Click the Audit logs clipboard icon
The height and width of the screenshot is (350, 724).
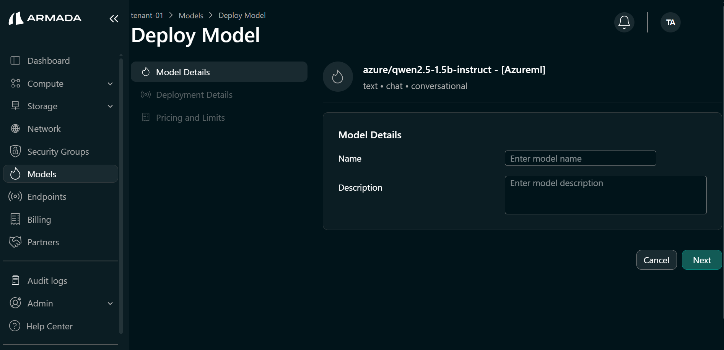[x=15, y=280]
